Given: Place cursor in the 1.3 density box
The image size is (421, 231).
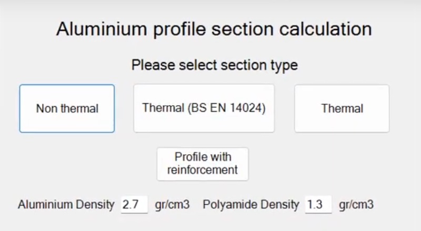Looking at the screenshot, I should [x=318, y=205].
